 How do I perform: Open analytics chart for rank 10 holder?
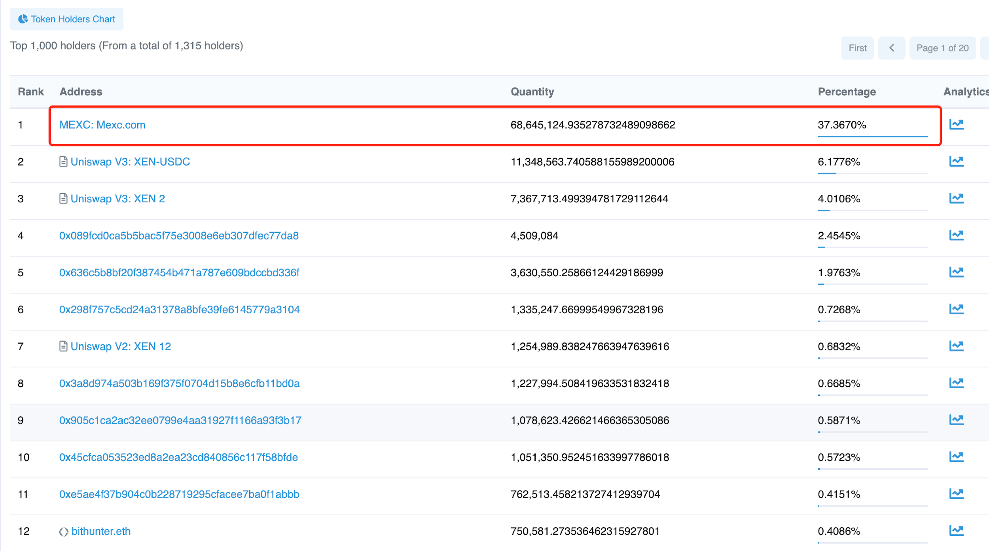(957, 457)
